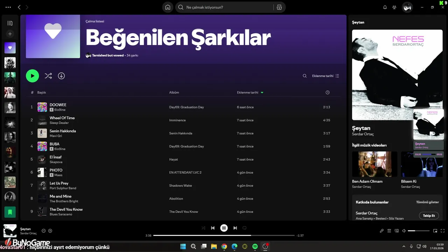Image resolution: width=448 pixels, height=252 pixels.
Task: Open File Explorer from the taskbar
Action: [214, 246]
